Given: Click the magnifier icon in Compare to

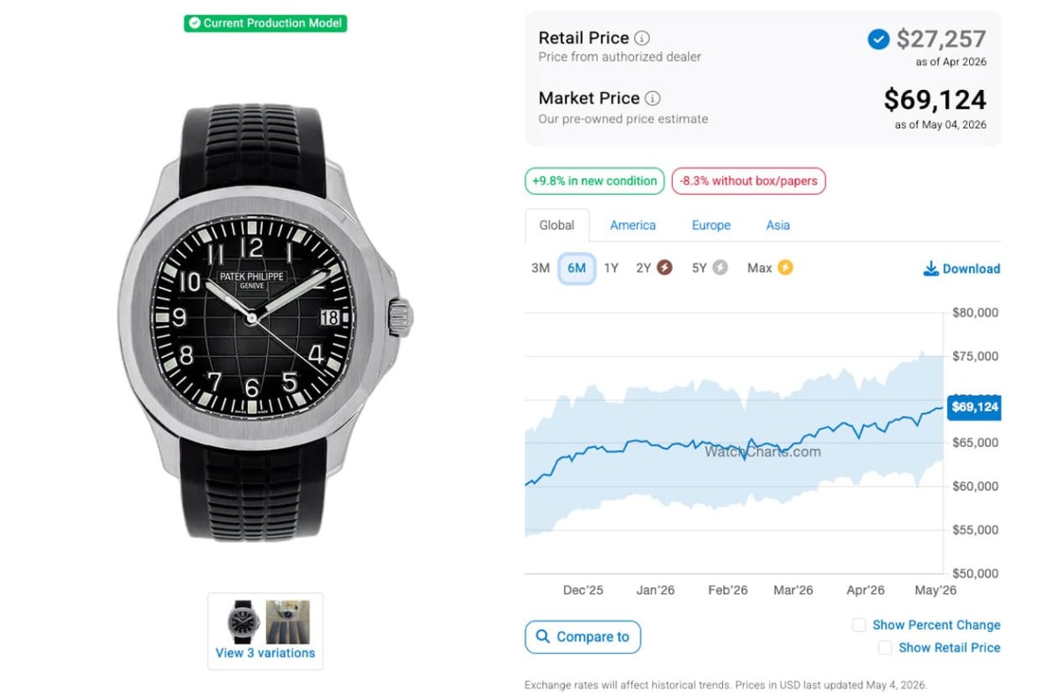Looking at the screenshot, I should [x=541, y=637].
